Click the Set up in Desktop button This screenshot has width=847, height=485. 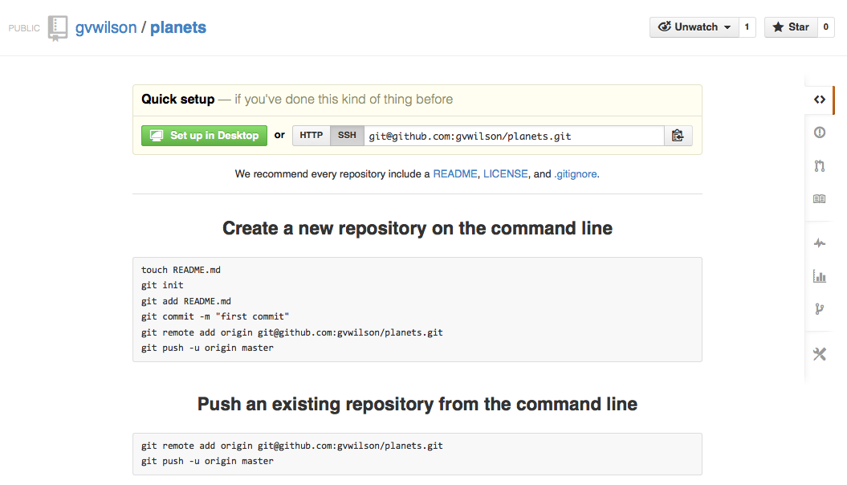pos(204,136)
